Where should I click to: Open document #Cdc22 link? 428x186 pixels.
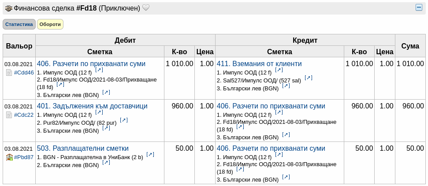24,115
